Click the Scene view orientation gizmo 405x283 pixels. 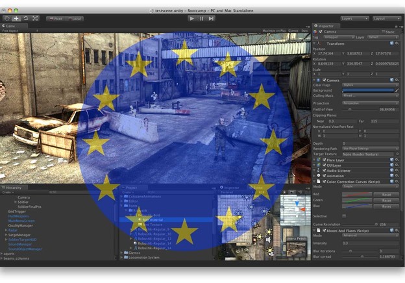pos(299,209)
